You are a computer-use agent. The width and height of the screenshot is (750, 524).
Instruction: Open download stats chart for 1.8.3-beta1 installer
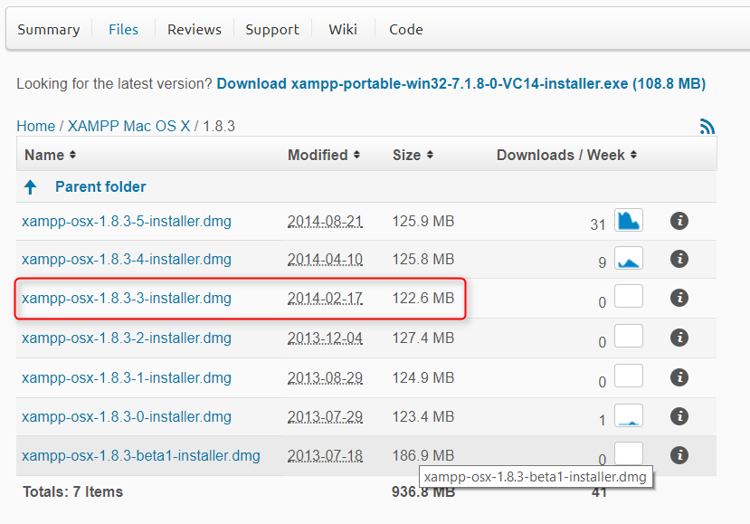click(x=629, y=453)
